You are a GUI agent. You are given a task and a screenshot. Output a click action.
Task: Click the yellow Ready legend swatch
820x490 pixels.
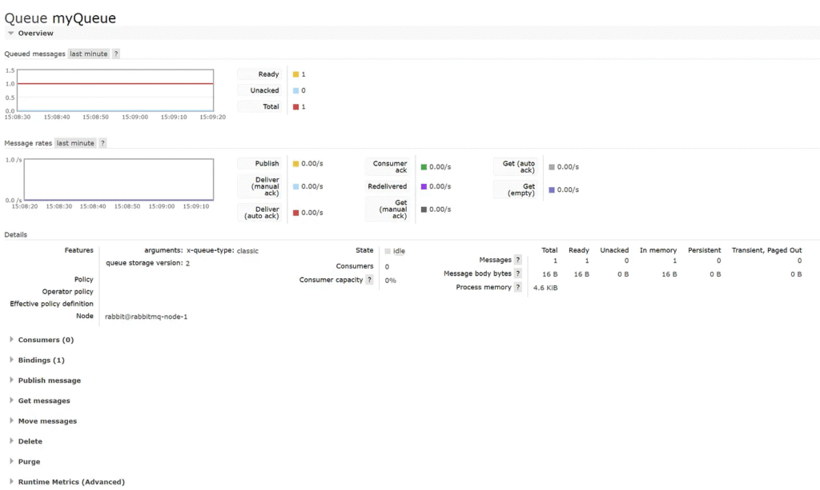point(295,74)
